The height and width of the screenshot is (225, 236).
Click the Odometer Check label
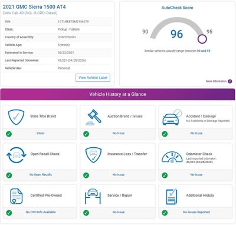(199, 154)
